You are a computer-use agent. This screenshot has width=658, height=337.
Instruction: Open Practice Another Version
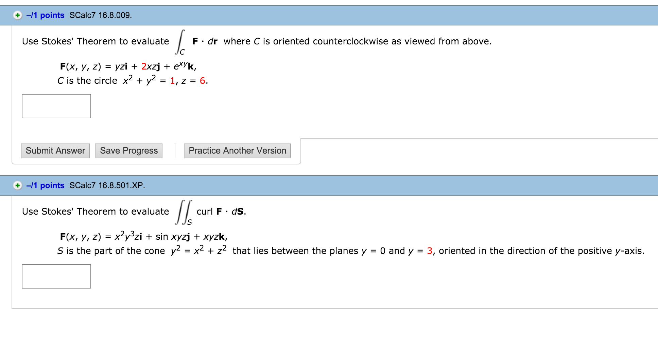coord(237,151)
